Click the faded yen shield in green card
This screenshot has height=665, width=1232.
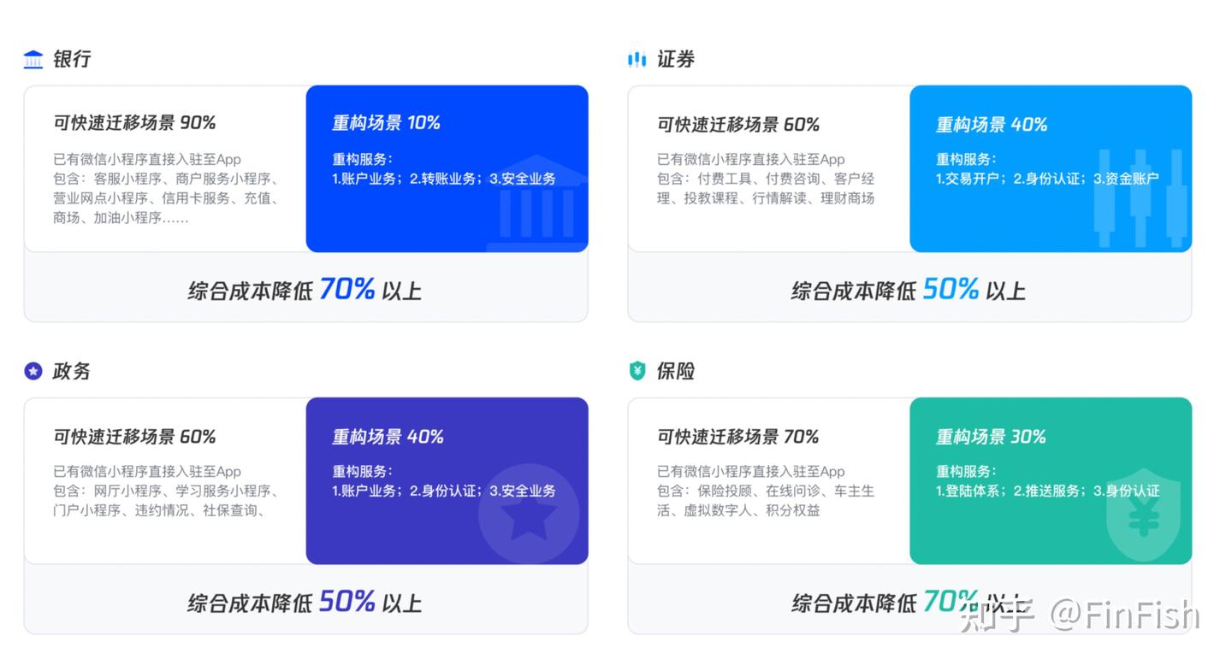(1143, 515)
